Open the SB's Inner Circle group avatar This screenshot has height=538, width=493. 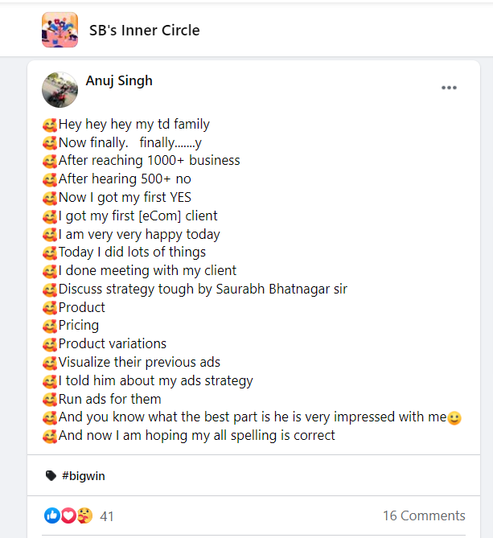(x=60, y=30)
